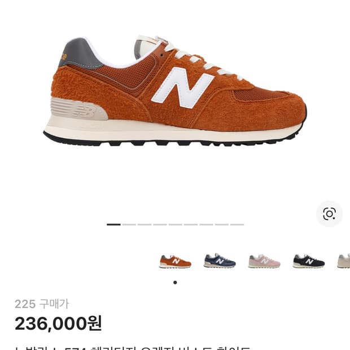
Task: Jump to the fifth image indicator segment
Action: (x=175, y=225)
